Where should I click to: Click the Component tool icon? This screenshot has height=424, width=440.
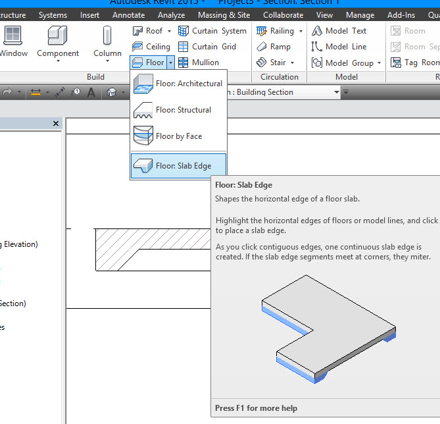57,36
